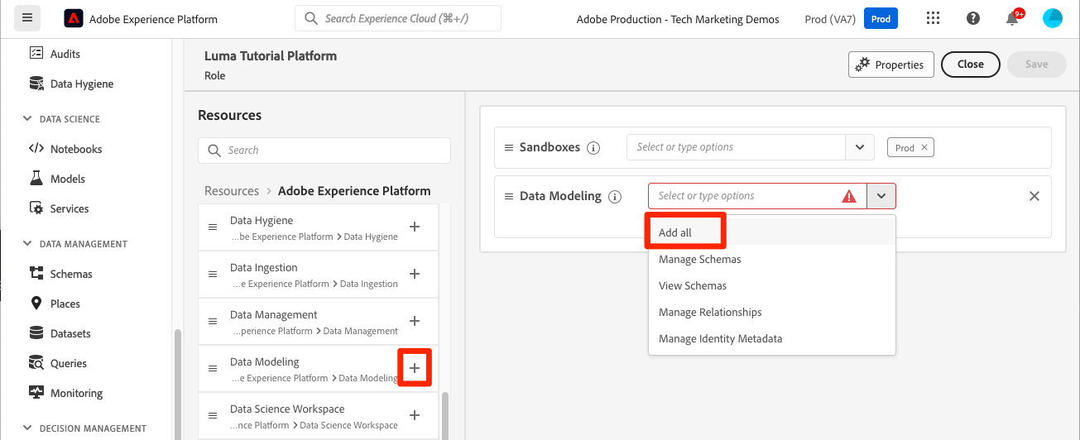Remove the Data Modeling permission row
This screenshot has width=1080, height=440.
coord(1034,196)
